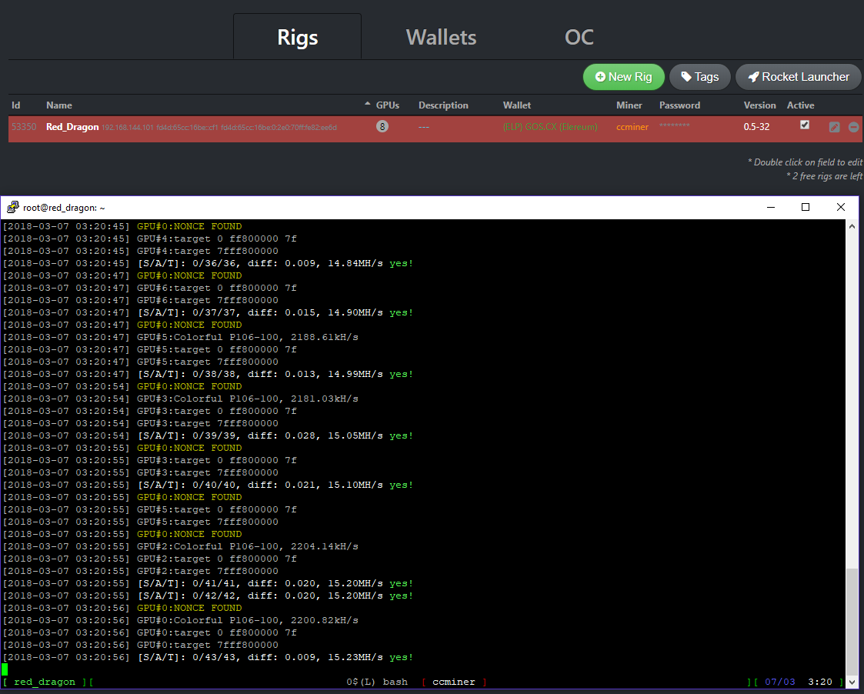Click the Active column header
The width and height of the screenshot is (864, 694).
point(800,105)
